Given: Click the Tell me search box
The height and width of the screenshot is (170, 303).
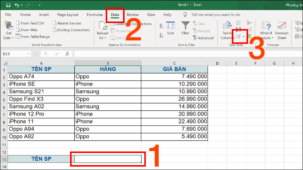Looking at the screenshot, I should click(216, 14).
